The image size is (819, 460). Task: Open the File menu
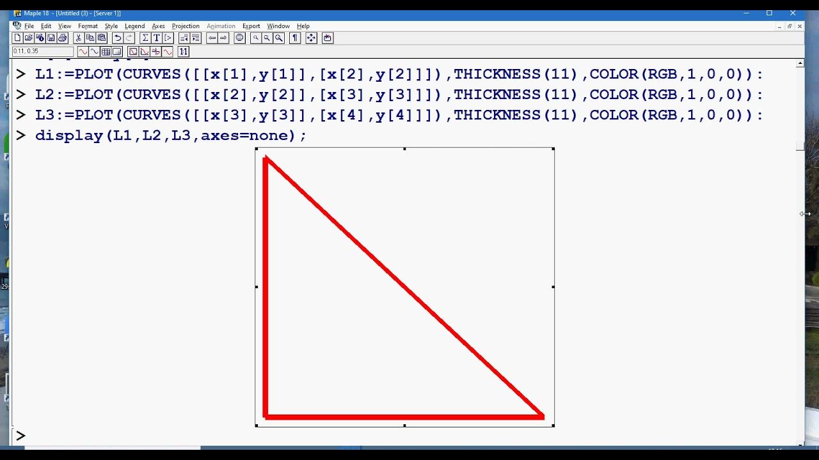[29, 26]
